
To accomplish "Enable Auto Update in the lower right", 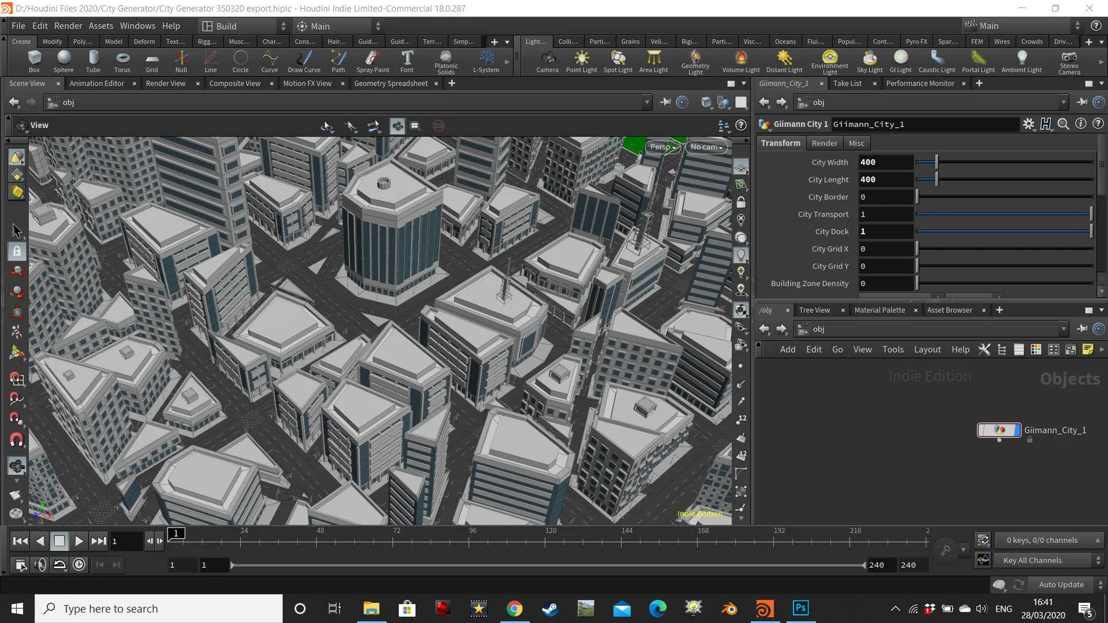I will [x=1061, y=584].
